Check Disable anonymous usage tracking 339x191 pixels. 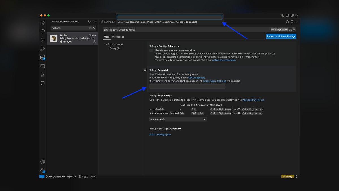151,50
